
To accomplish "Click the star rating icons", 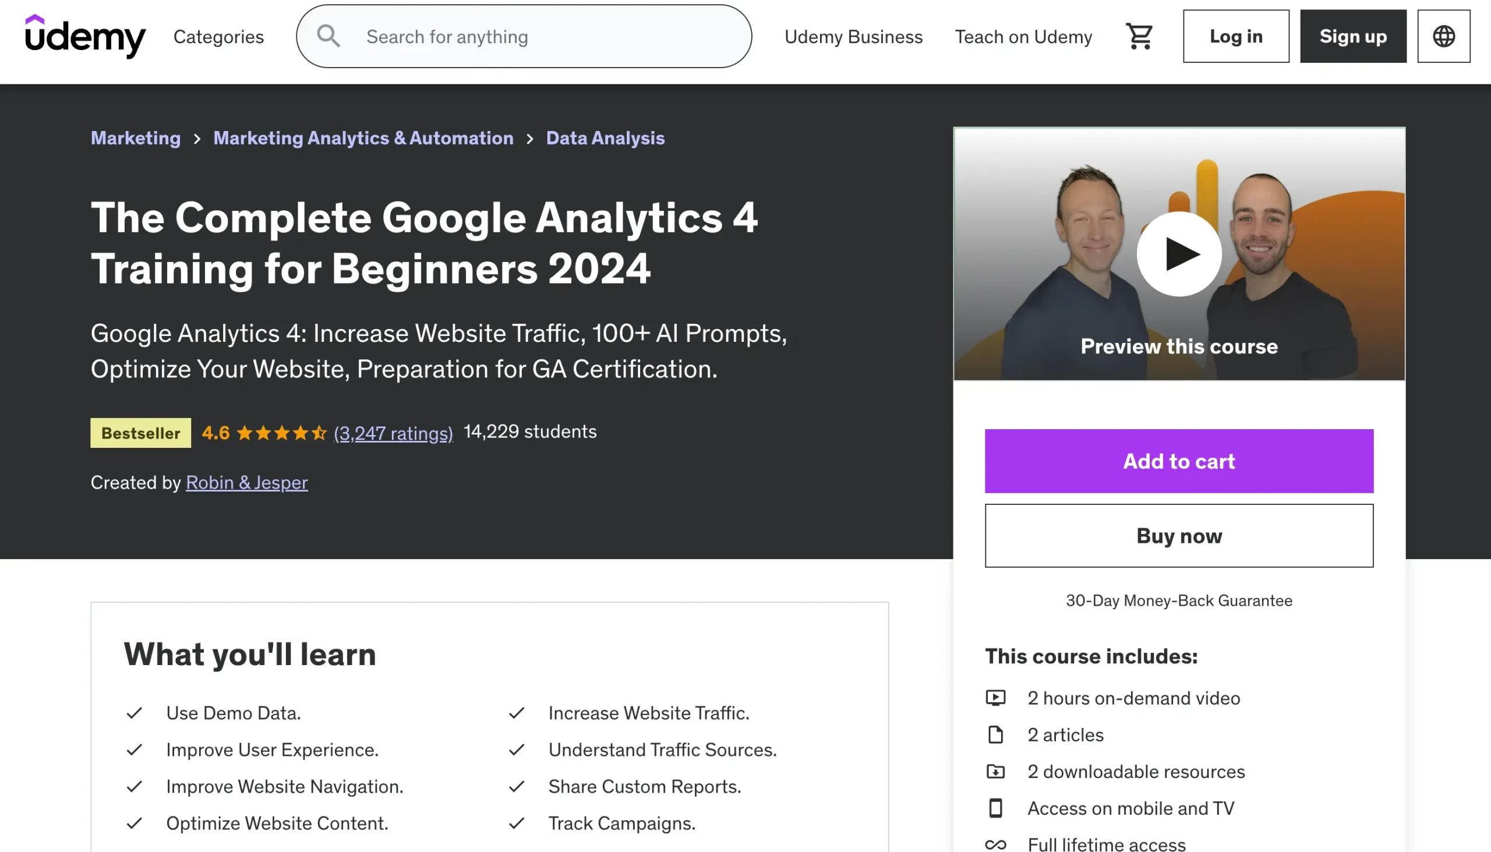I will (281, 433).
